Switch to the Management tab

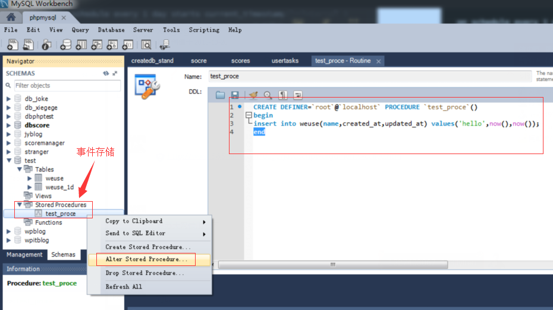tap(24, 255)
